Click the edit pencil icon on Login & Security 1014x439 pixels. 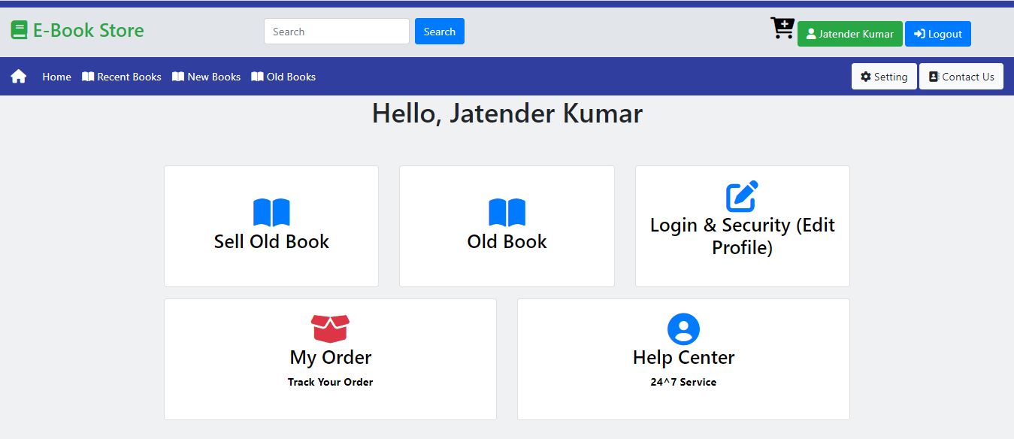point(742,195)
